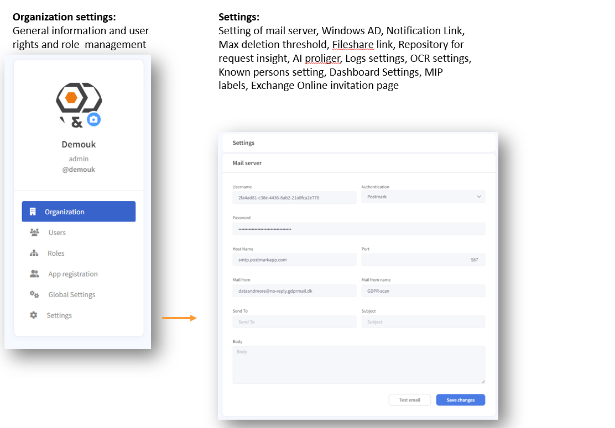Click the camera upload logo icon
This screenshot has height=428, width=615.
click(93, 119)
